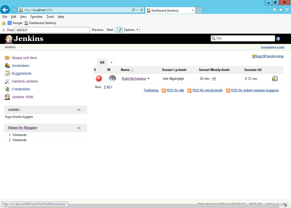Image resolution: width=291 pixels, height=208 pixels.
Task: Click the Jenkins Sök search field
Action: click(x=243, y=38)
